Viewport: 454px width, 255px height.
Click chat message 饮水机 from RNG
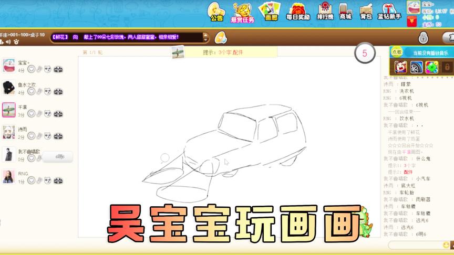pyautogui.click(x=407, y=119)
